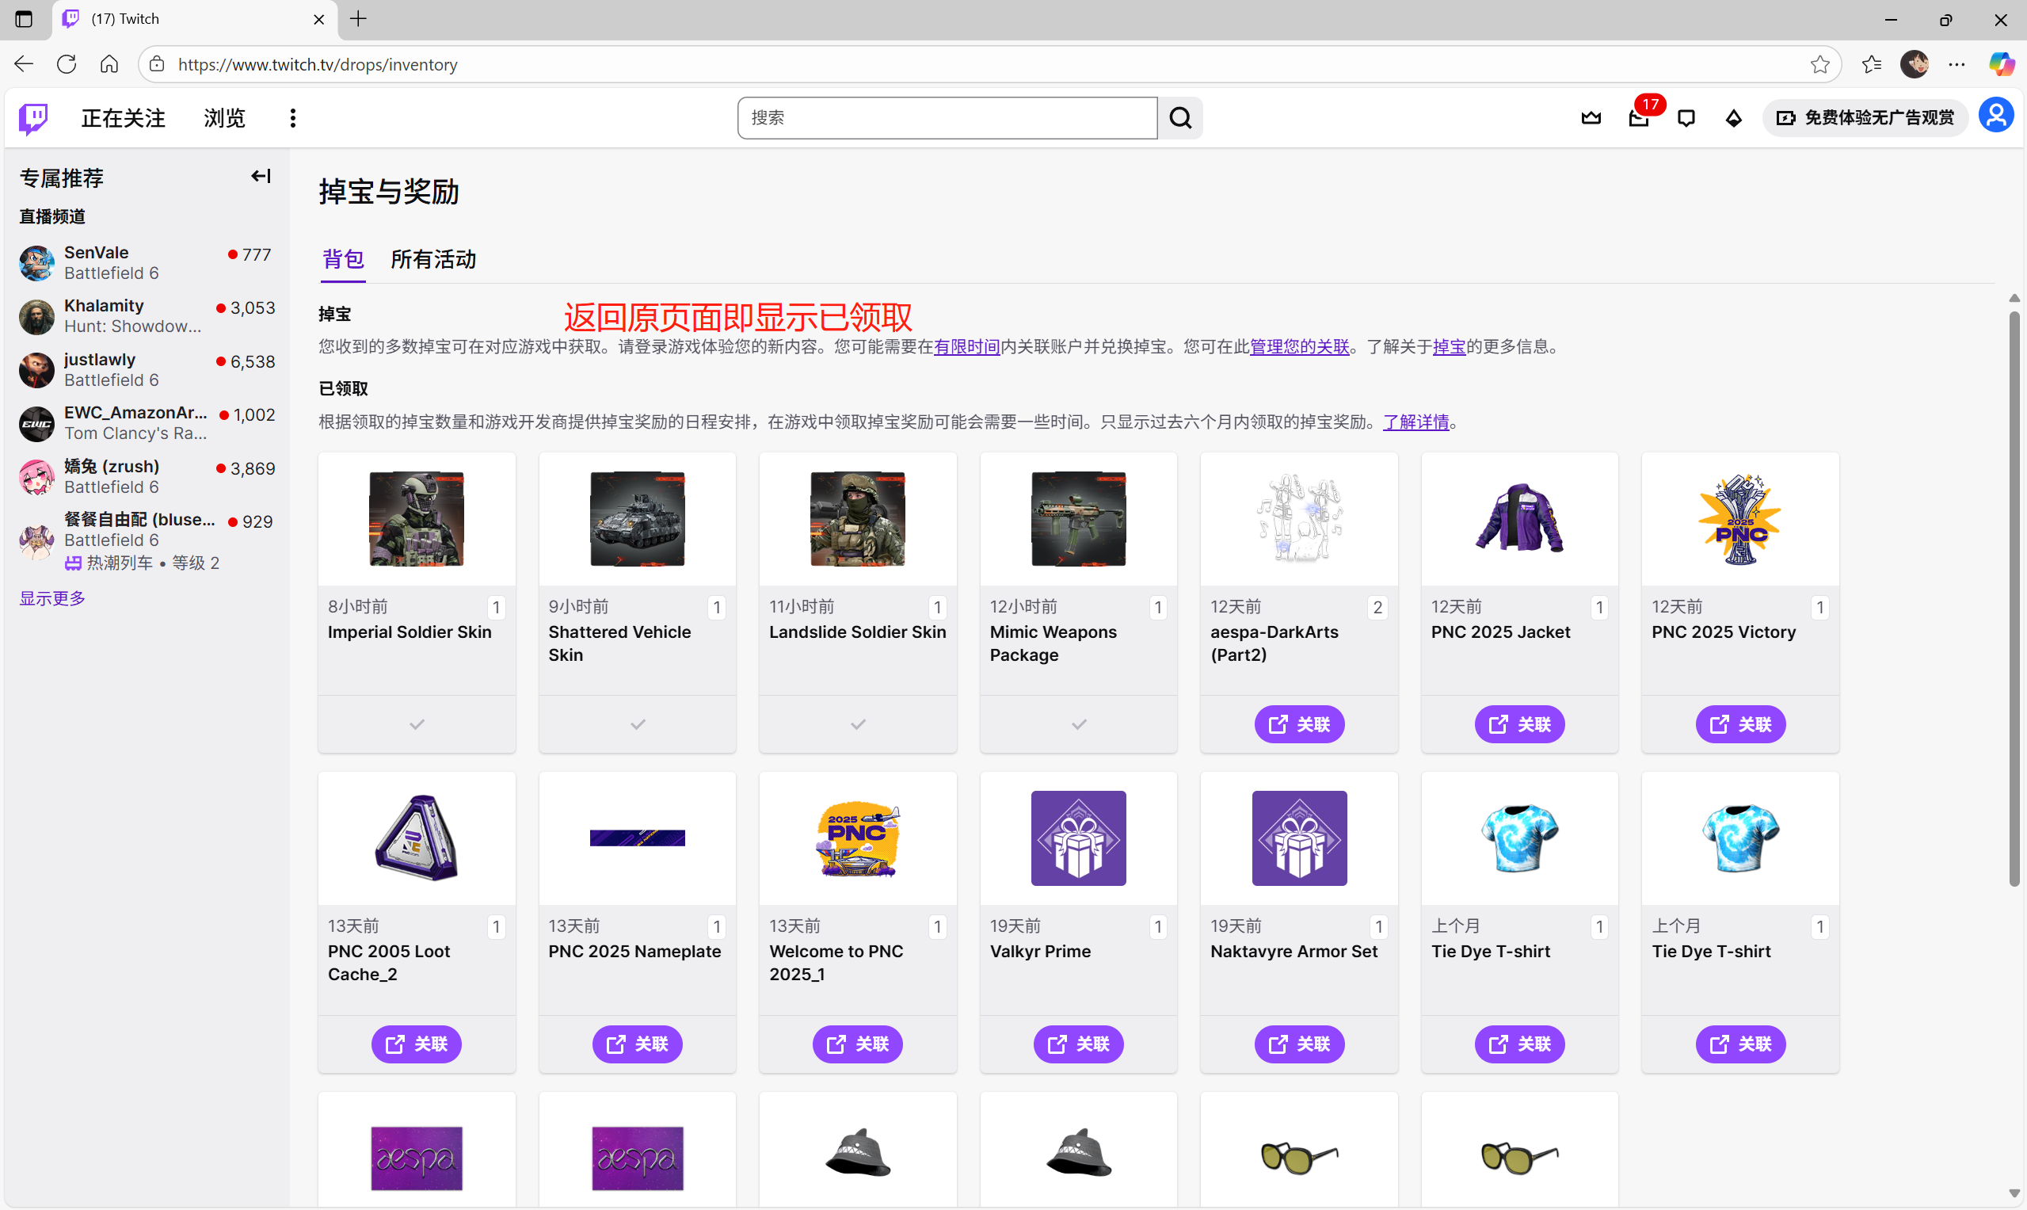Open 浏览 navigation item
2027x1210 pixels.
(224, 118)
